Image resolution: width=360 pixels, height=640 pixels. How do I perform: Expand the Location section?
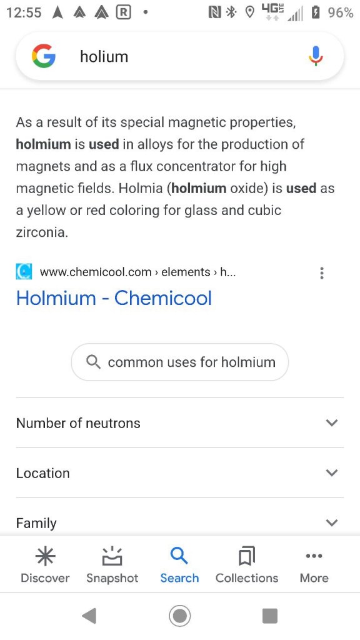point(179,472)
